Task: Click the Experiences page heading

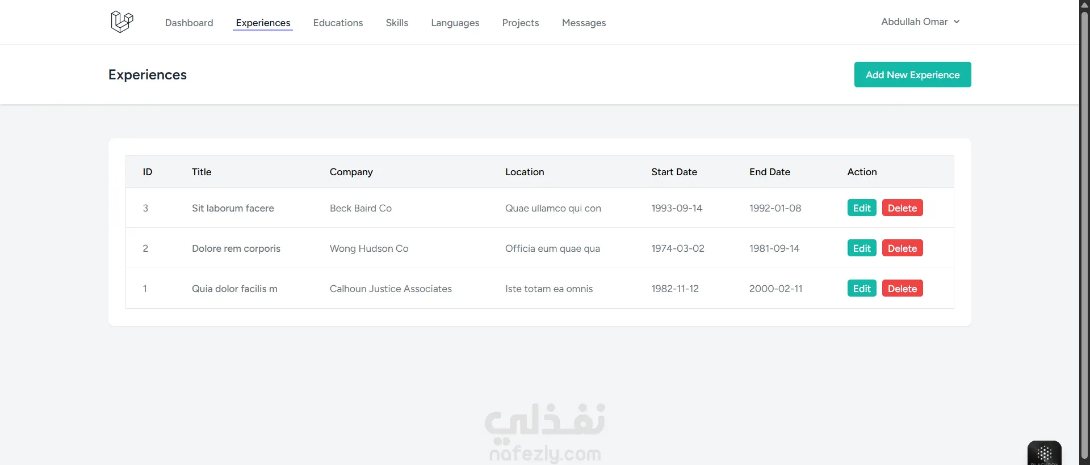Action: 148,75
